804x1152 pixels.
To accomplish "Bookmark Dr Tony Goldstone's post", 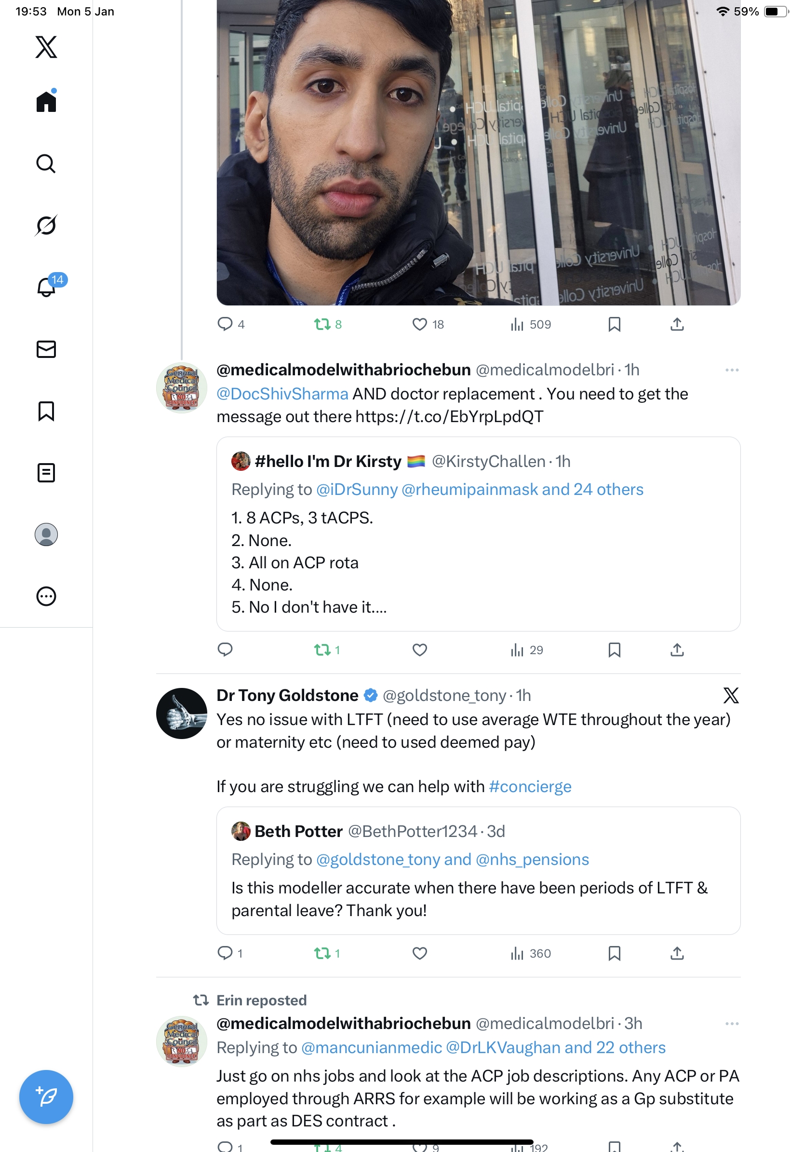I will tap(614, 953).
